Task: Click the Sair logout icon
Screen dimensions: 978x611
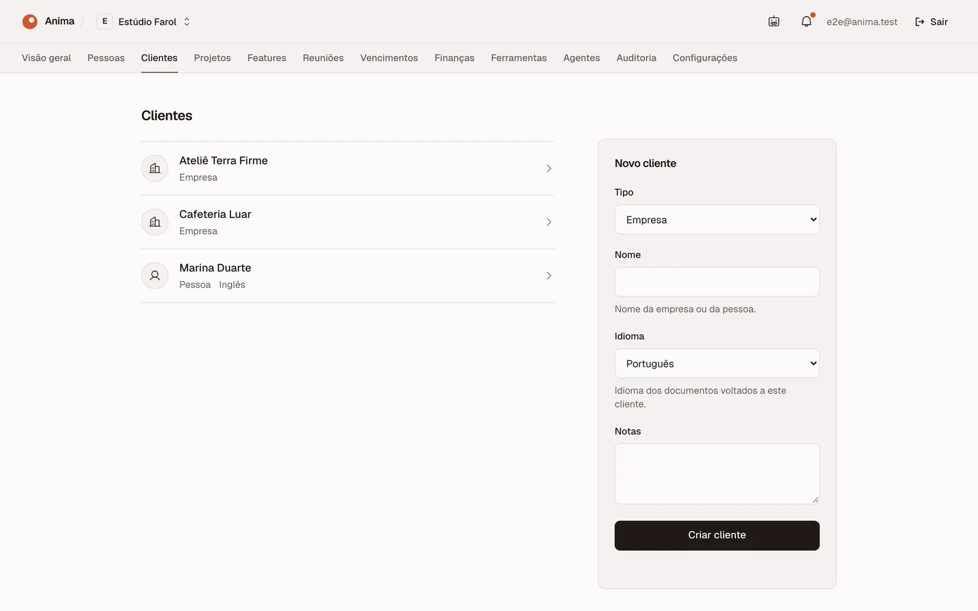Action: (919, 22)
